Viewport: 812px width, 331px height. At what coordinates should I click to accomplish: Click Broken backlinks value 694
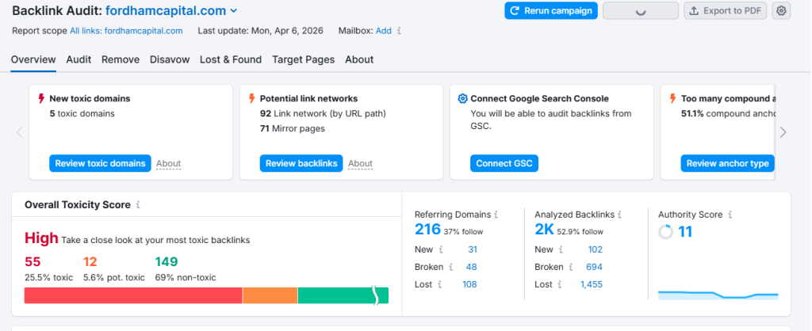point(595,267)
